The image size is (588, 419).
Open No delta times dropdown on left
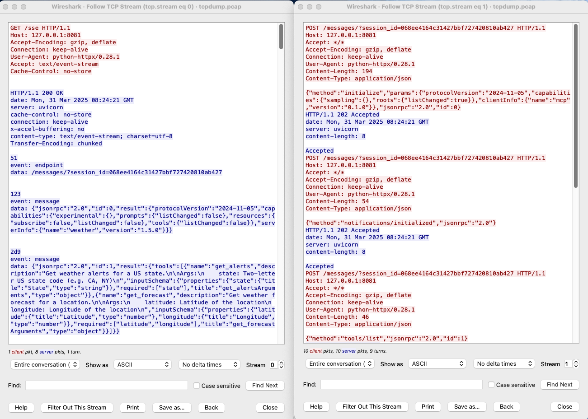(x=210, y=364)
